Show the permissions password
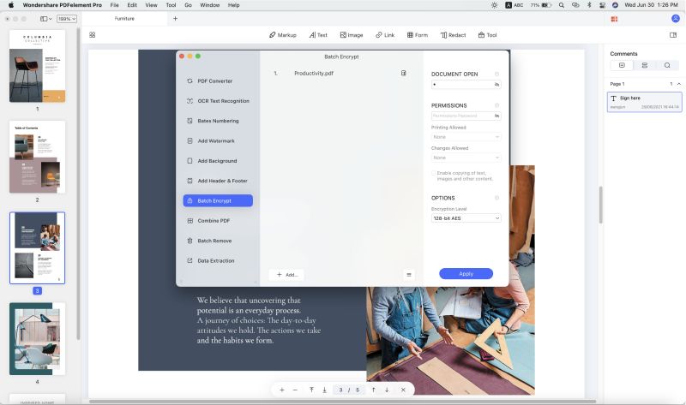This screenshot has height=405, width=686. point(497,116)
